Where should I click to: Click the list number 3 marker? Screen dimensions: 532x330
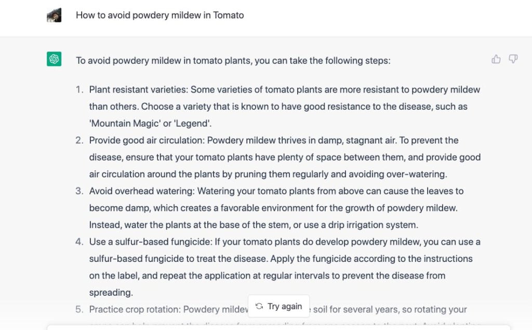79,191
